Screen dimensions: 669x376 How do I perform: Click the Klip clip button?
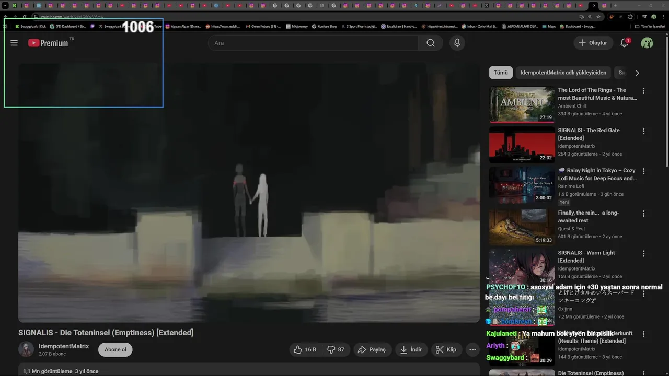(446, 349)
